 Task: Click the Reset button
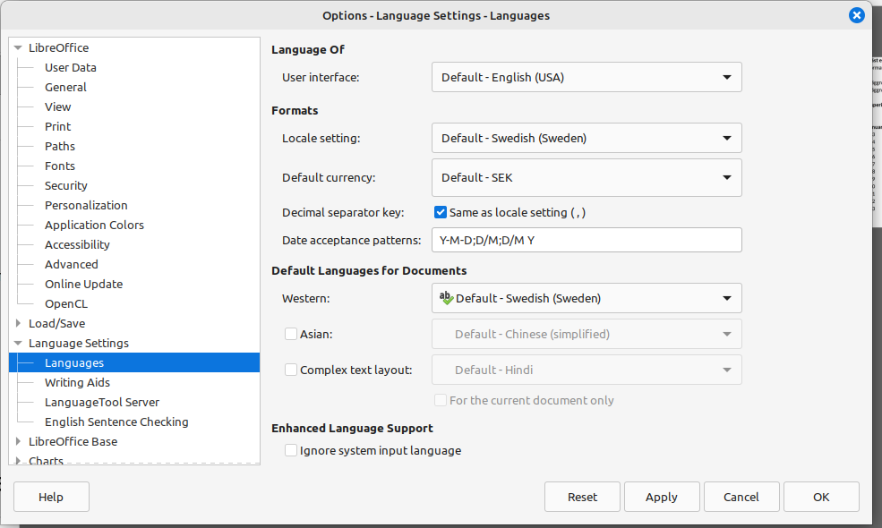pyautogui.click(x=582, y=497)
